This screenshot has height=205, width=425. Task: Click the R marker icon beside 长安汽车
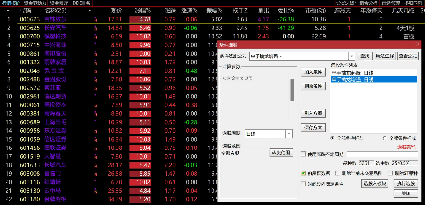tap(95, 29)
